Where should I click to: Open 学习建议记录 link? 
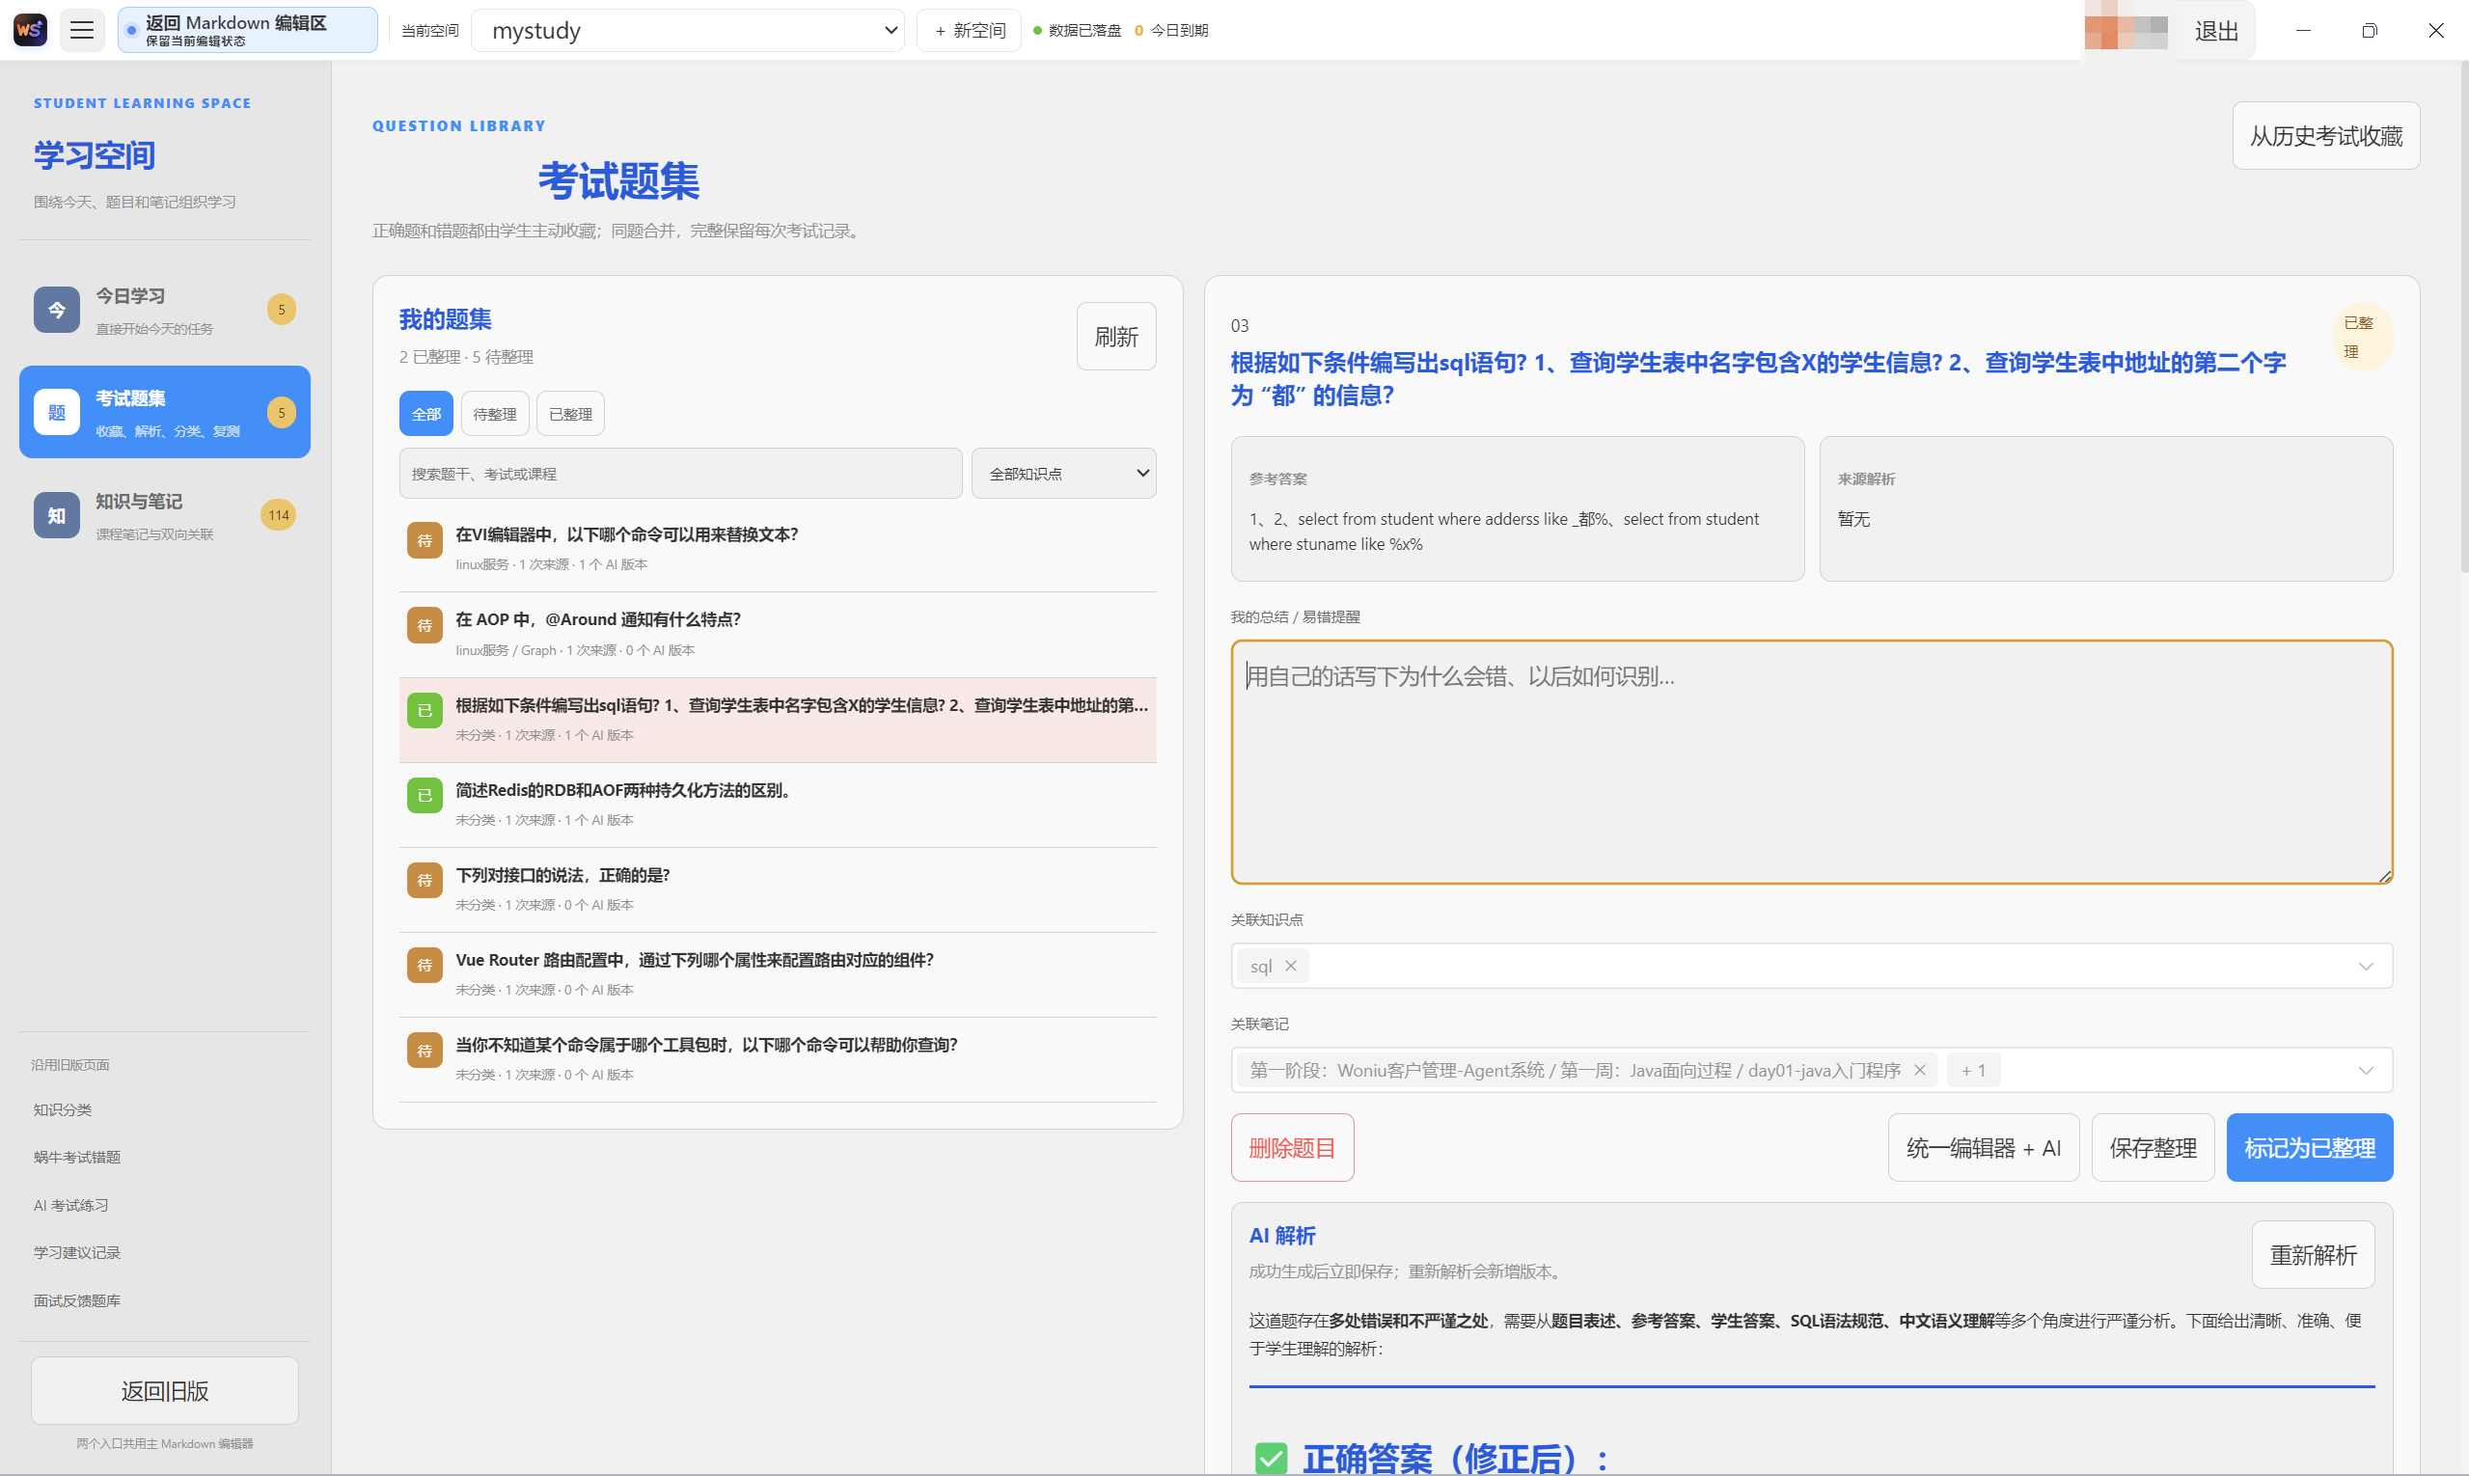[76, 1252]
